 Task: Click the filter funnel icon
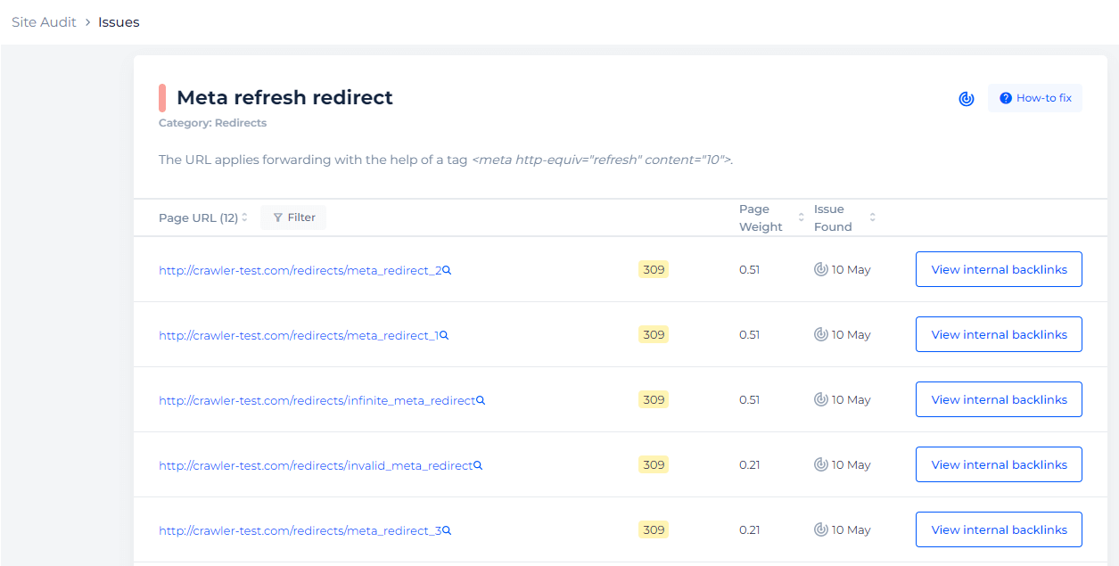click(x=277, y=217)
